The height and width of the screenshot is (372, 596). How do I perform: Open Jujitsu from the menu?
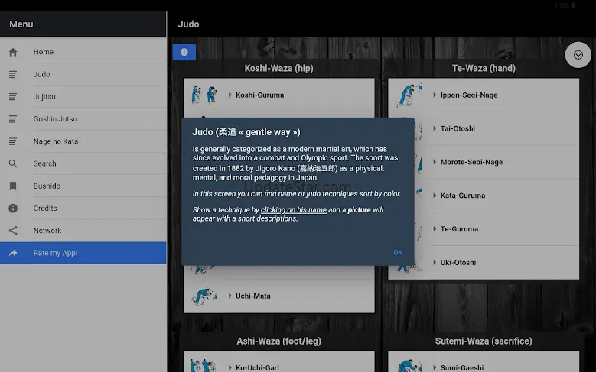[44, 97]
